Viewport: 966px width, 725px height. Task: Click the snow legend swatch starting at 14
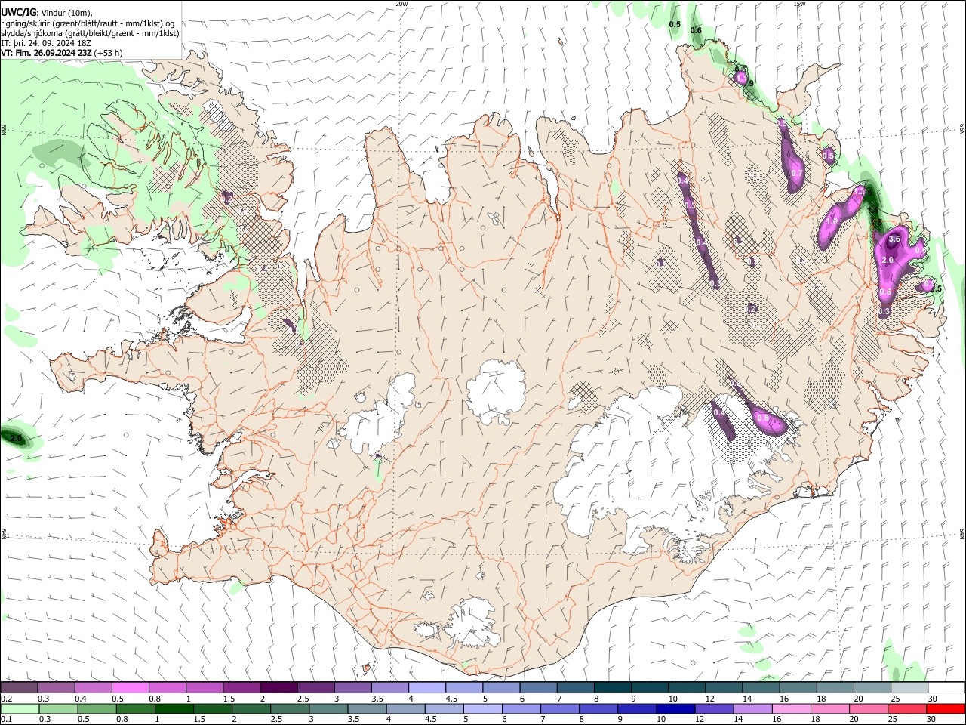tap(761, 688)
